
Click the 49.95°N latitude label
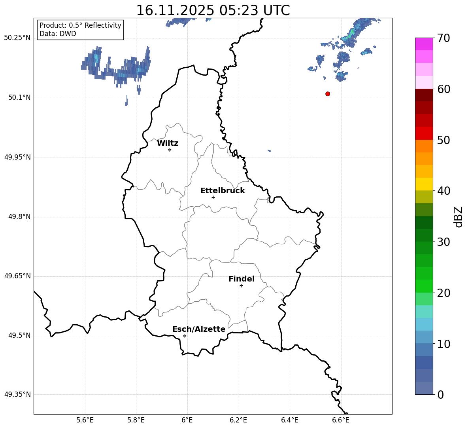(x=17, y=157)
